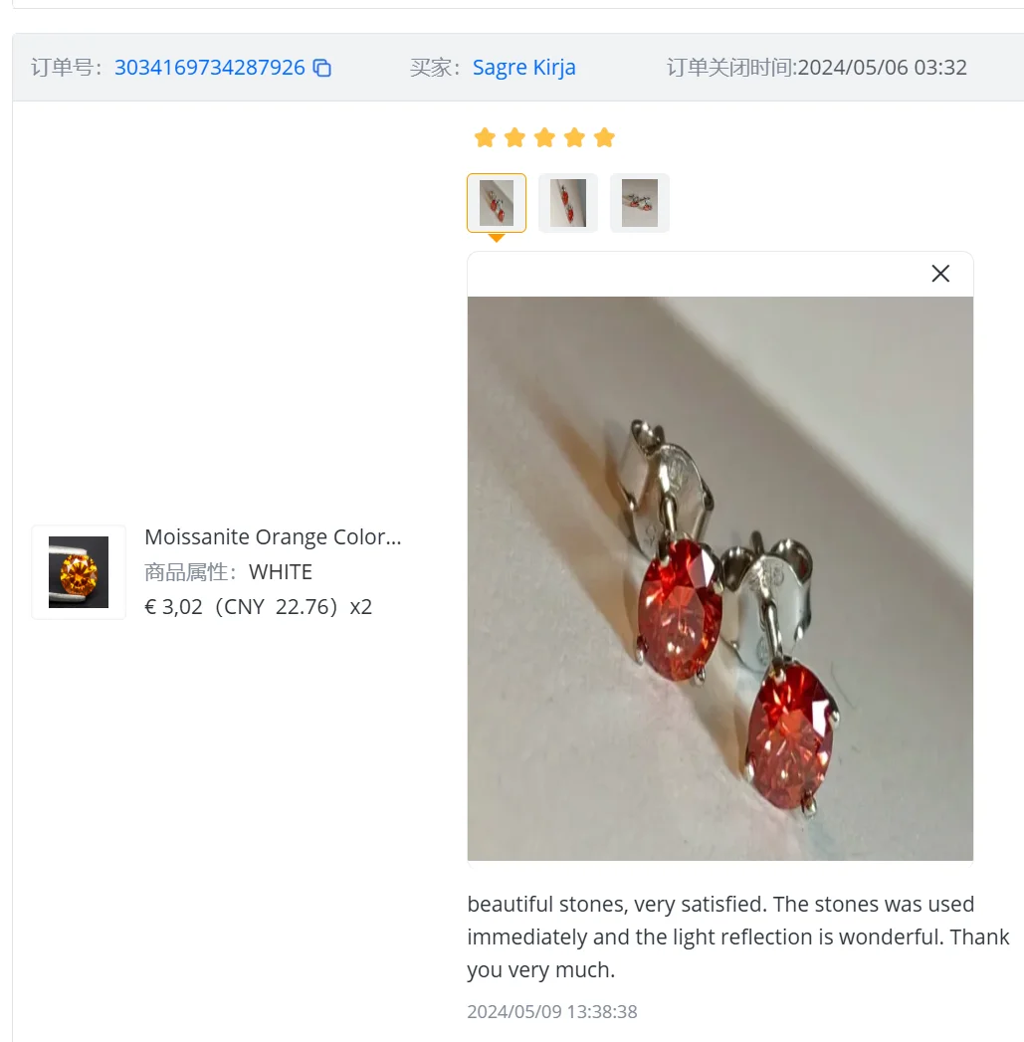The height and width of the screenshot is (1042, 1024).
Task: Select the first review photo thumbnail
Action: coord(497,203)
